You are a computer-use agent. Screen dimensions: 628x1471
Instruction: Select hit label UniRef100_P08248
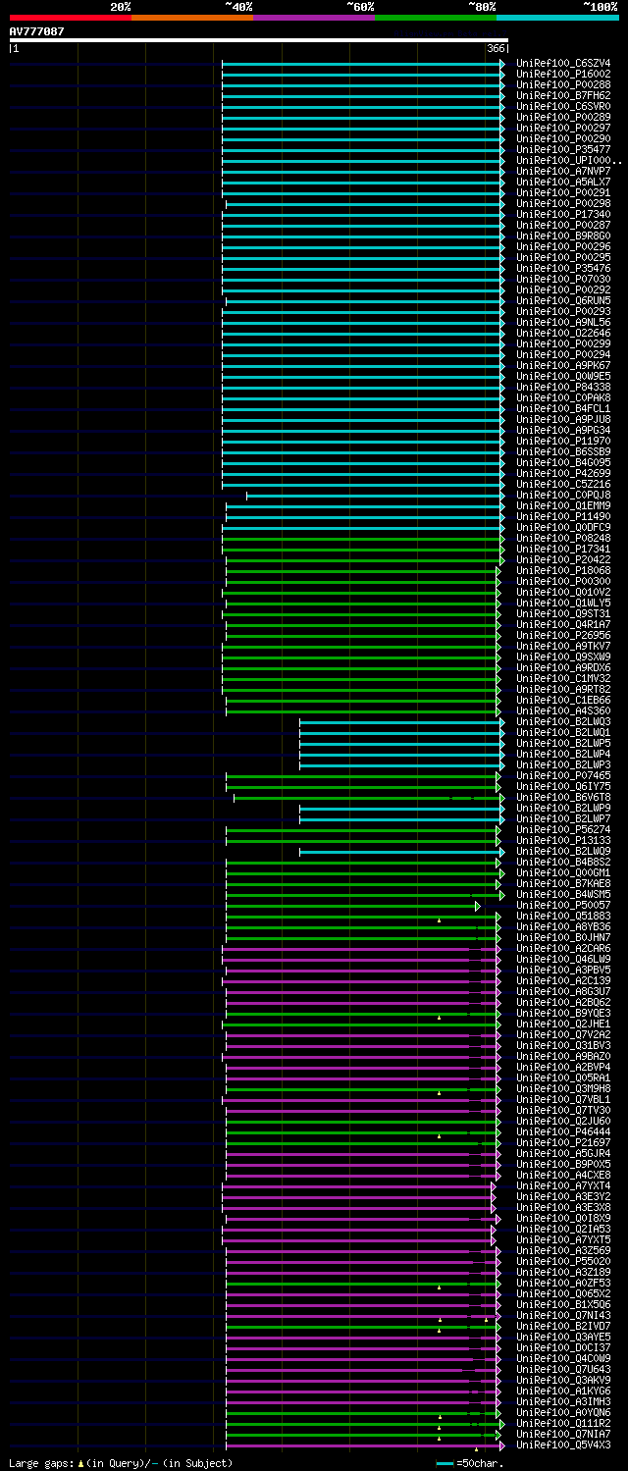563,538
